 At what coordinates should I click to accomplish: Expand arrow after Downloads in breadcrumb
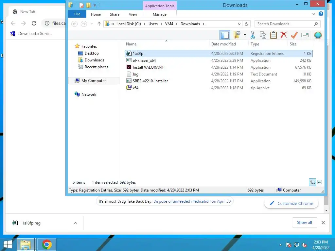pyautogui.click(x=203, y=24)
